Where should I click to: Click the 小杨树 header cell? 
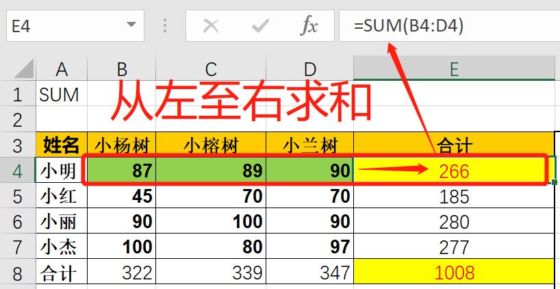tap(121, 144)
